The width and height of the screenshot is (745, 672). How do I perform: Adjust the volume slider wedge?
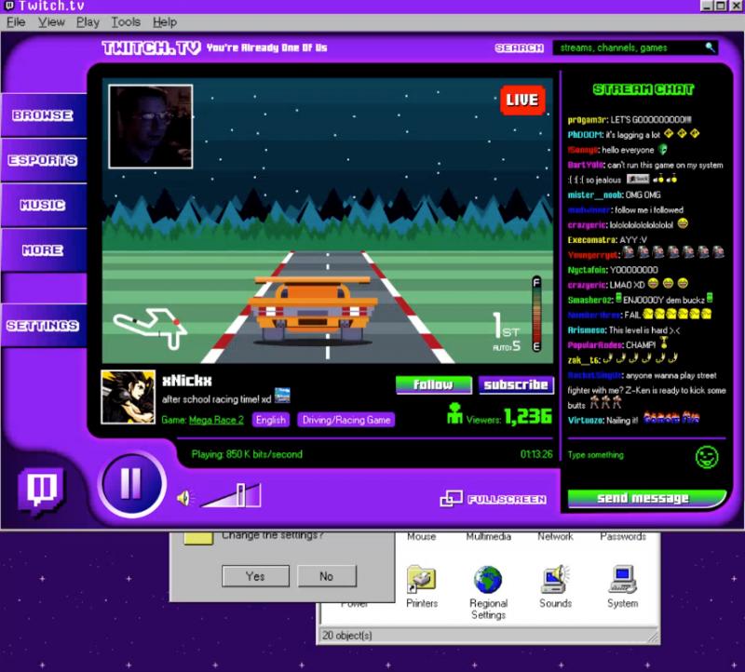(x=232, y=496)
